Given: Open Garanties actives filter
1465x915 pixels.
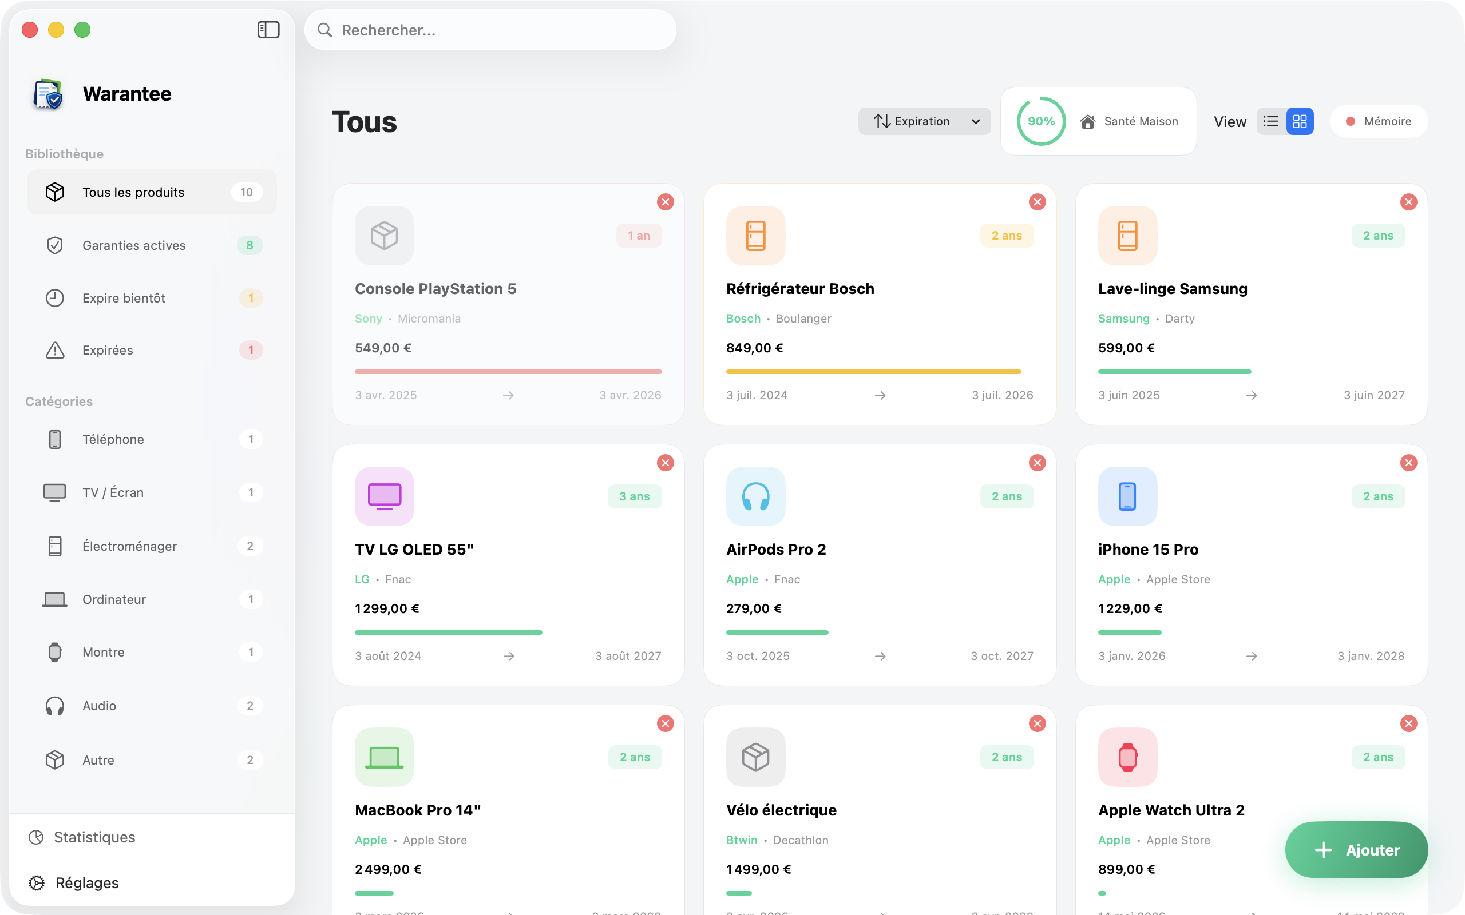Looking at the screenshot, I should pyautogui.click(x=152, y=246).
